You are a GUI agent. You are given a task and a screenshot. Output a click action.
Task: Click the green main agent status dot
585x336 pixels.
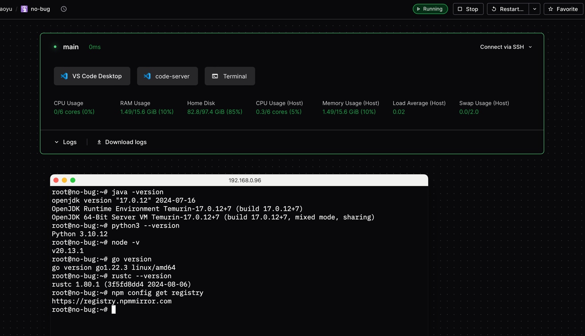pos(55,47)
